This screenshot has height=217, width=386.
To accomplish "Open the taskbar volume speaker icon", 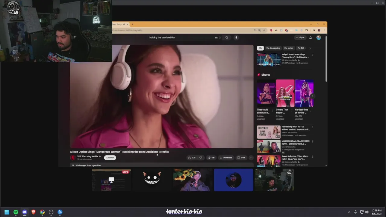I will (x=367, y=212).
